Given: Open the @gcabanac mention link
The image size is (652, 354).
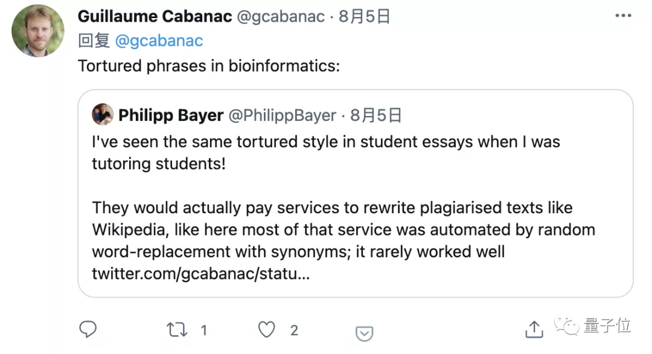Looking at the screenshot, I should (159, 40).
